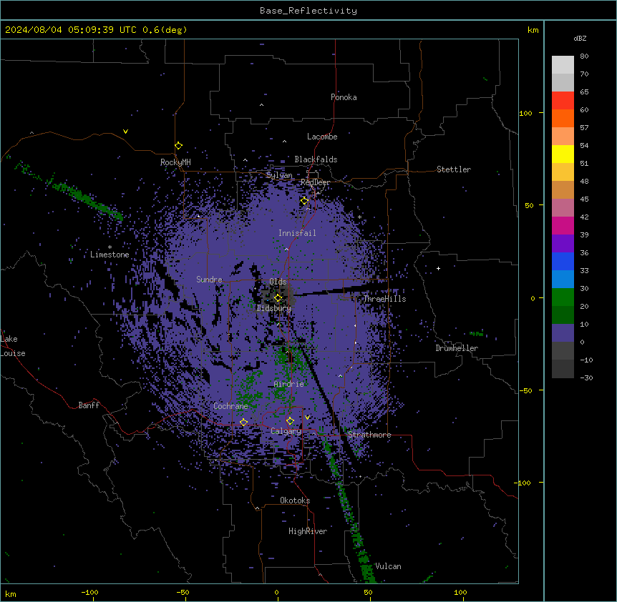The height and width of the screenshot is (602, 617).
Task: Click the white asterisk east of Innisfail
Action: [x=359, y=217]
